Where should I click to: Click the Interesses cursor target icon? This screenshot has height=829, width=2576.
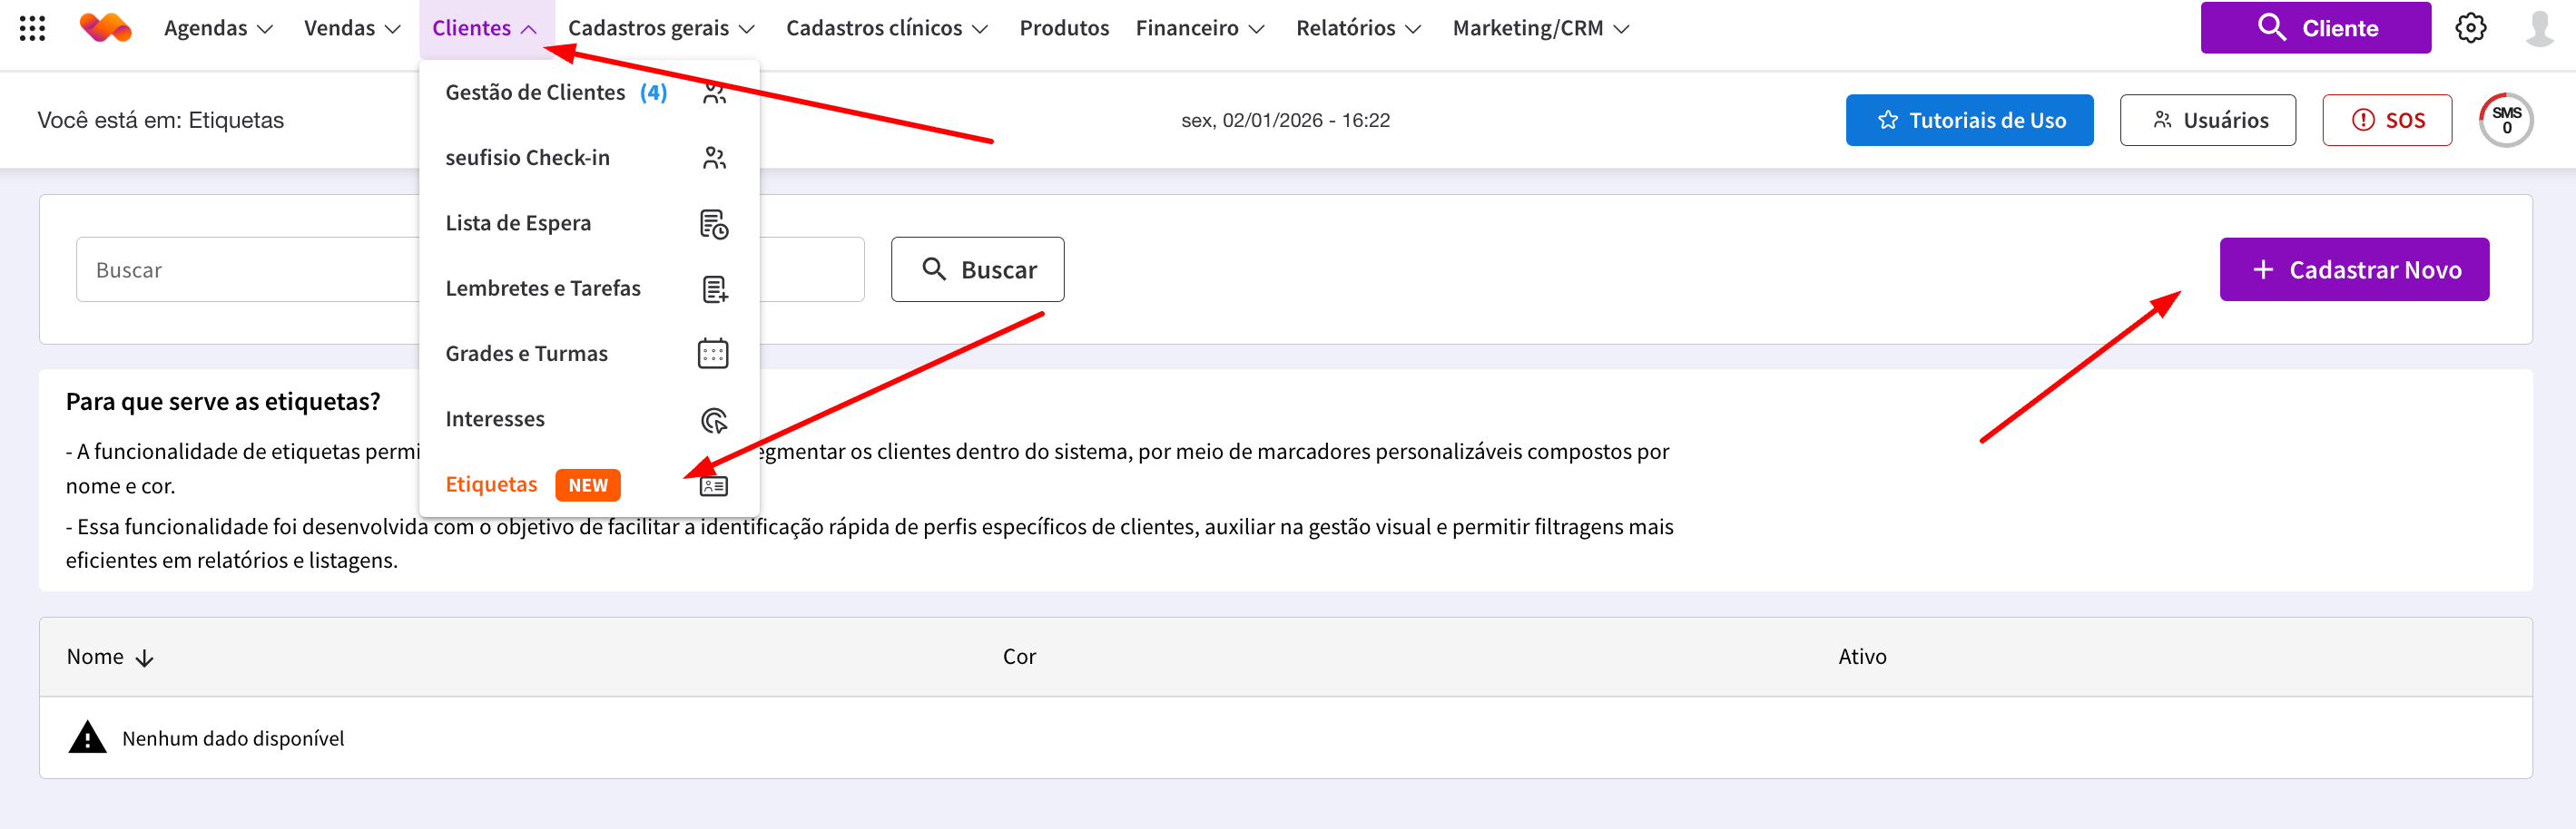[713, 420]
